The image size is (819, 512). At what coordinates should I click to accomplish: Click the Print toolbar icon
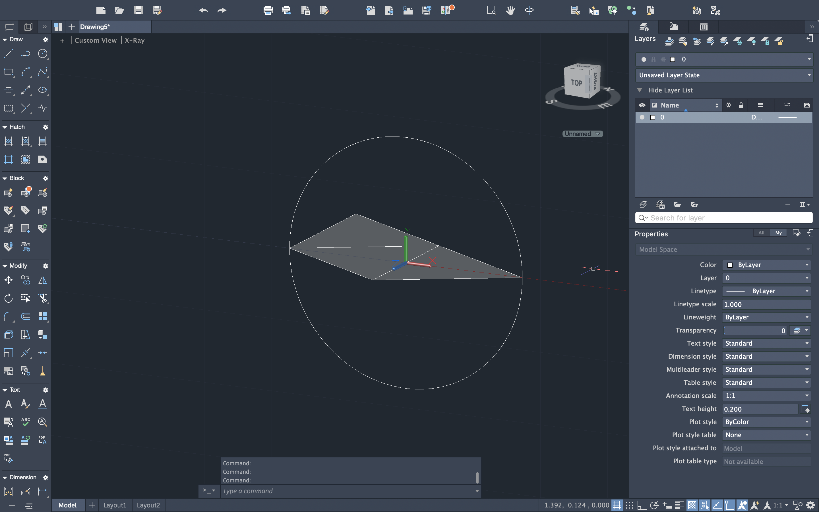point(268,10)
